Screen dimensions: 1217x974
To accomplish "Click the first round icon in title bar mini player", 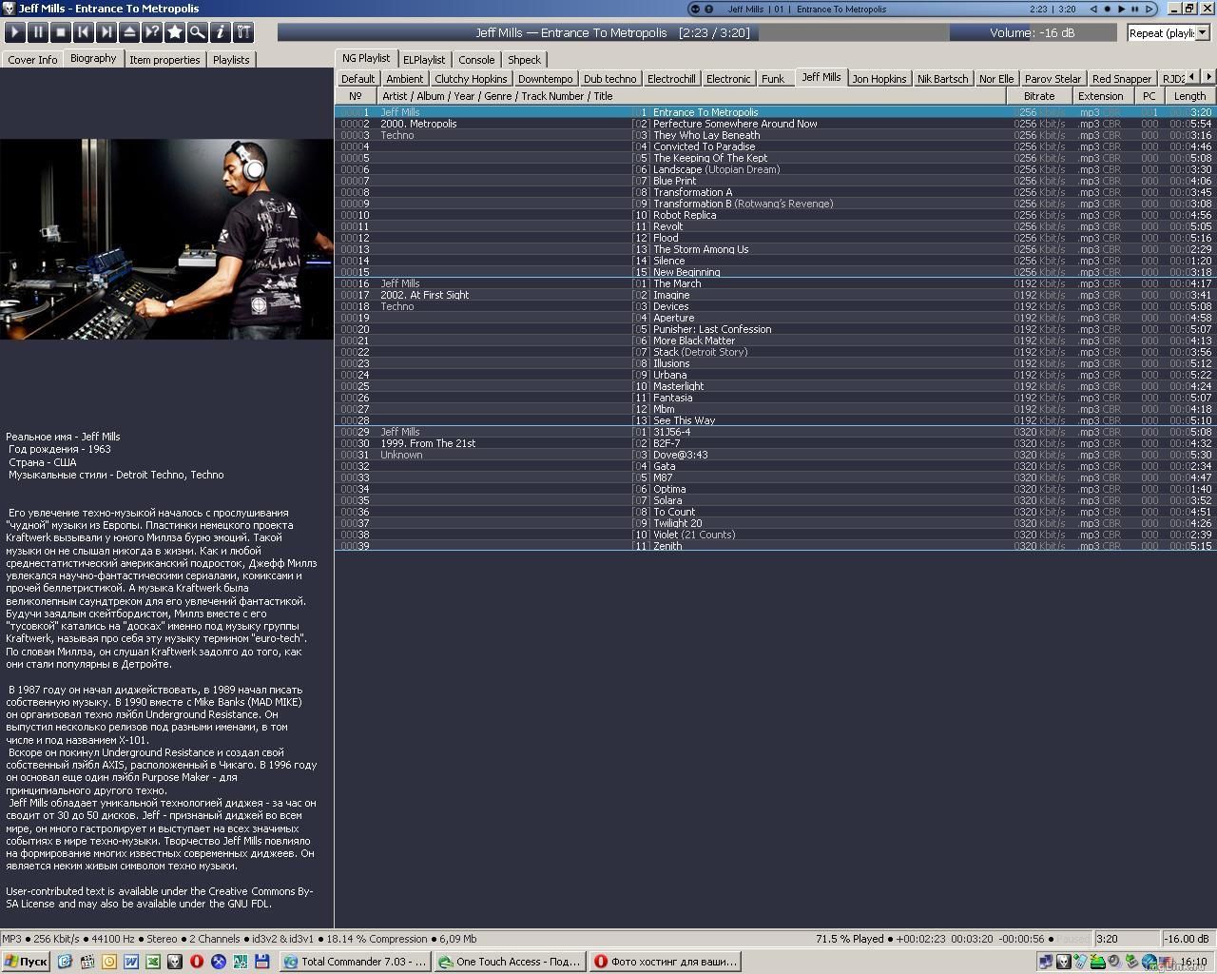I will pos(695,9).
